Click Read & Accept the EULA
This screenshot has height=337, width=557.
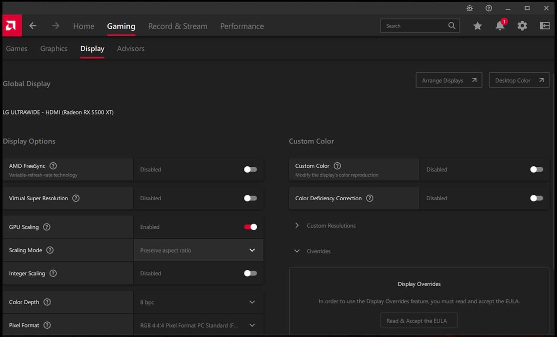point(419,320)
